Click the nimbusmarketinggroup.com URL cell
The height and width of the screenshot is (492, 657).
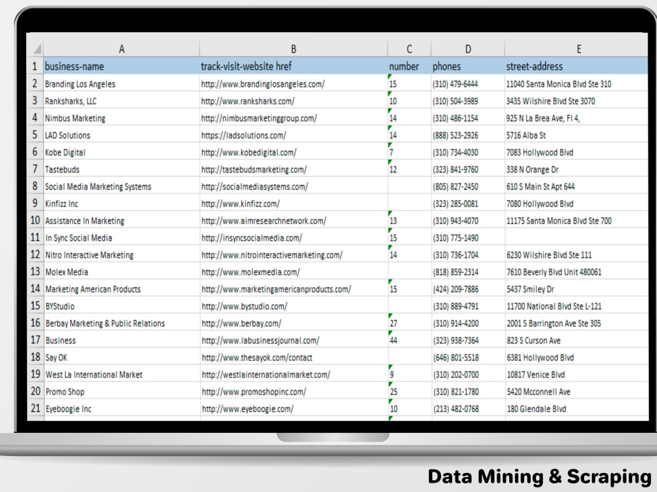click(294, 118)
